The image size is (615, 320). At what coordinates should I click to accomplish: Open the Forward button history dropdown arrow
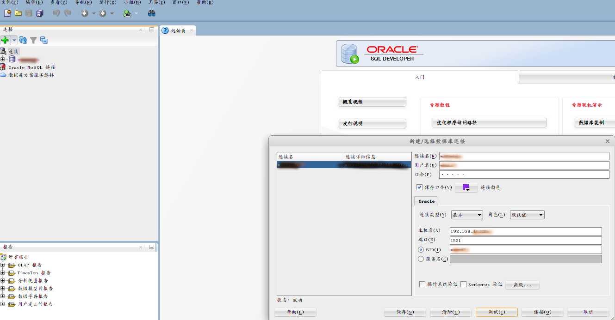pyautogui.click(x=112, y=13)
